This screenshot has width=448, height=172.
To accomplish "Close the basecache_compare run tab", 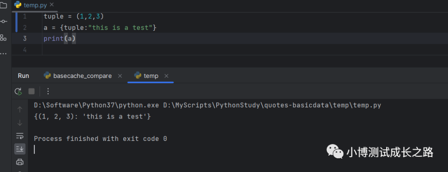I will [120, 76].
